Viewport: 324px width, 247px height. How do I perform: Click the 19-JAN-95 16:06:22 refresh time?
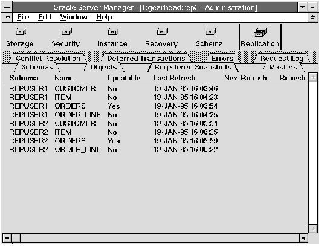coord(186,150)
